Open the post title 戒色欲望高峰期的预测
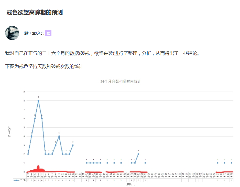 click(x=35, y=12)
